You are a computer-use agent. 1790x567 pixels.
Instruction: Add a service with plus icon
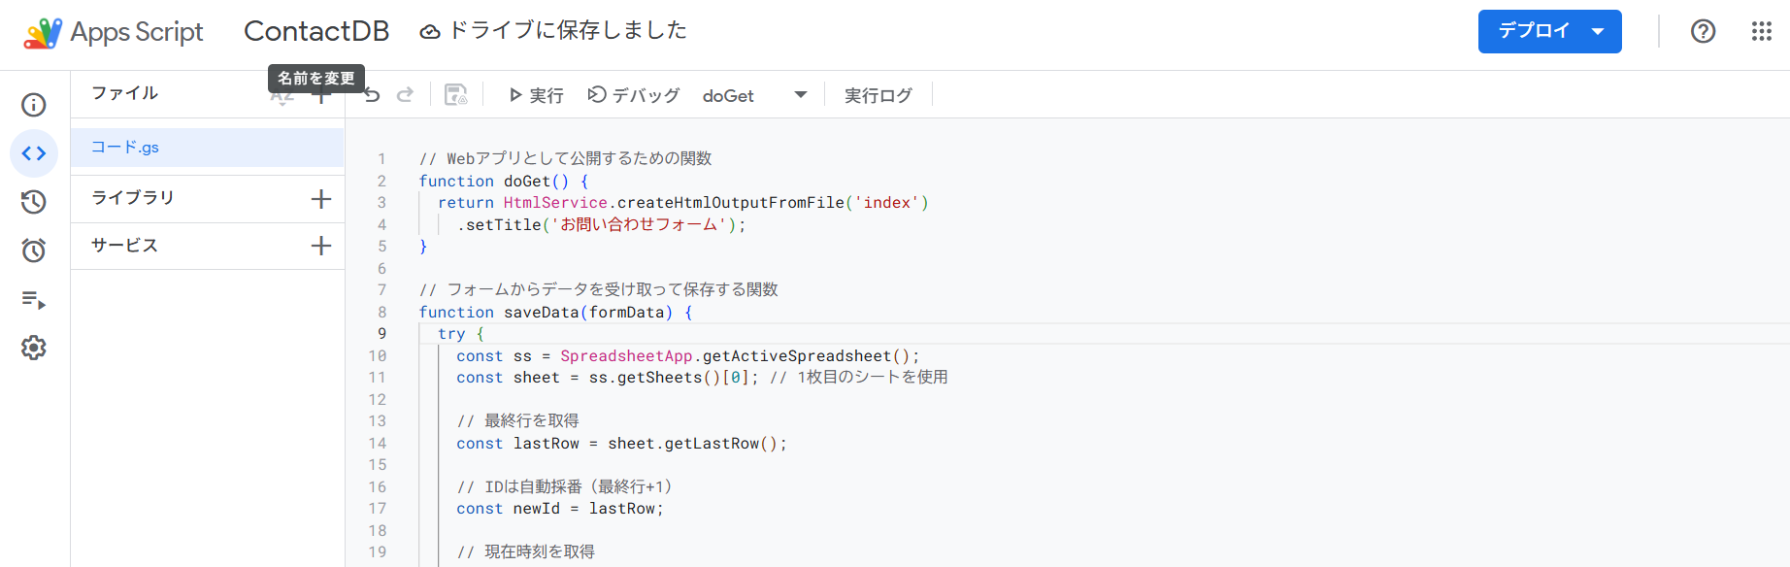[x=321, y=246]
